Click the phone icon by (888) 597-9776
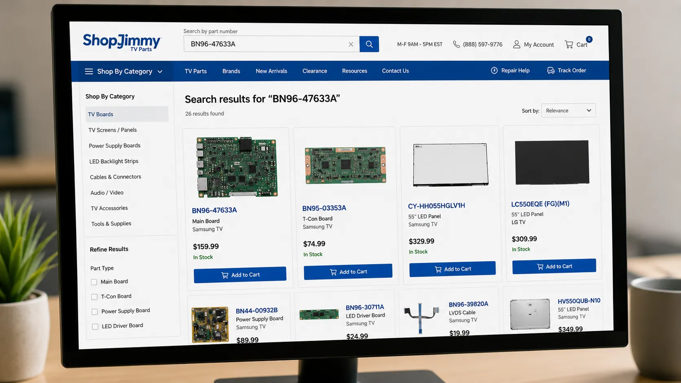The height and width of the screenshot is (383, 681). [x=457, y=44]
